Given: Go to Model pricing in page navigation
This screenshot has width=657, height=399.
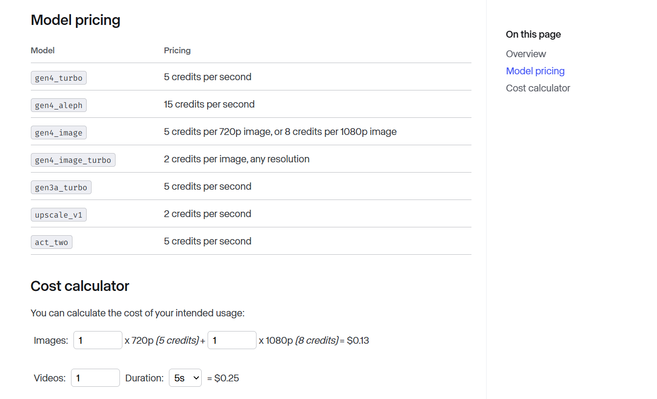Looking at the screenshot, I should [535, 71].
